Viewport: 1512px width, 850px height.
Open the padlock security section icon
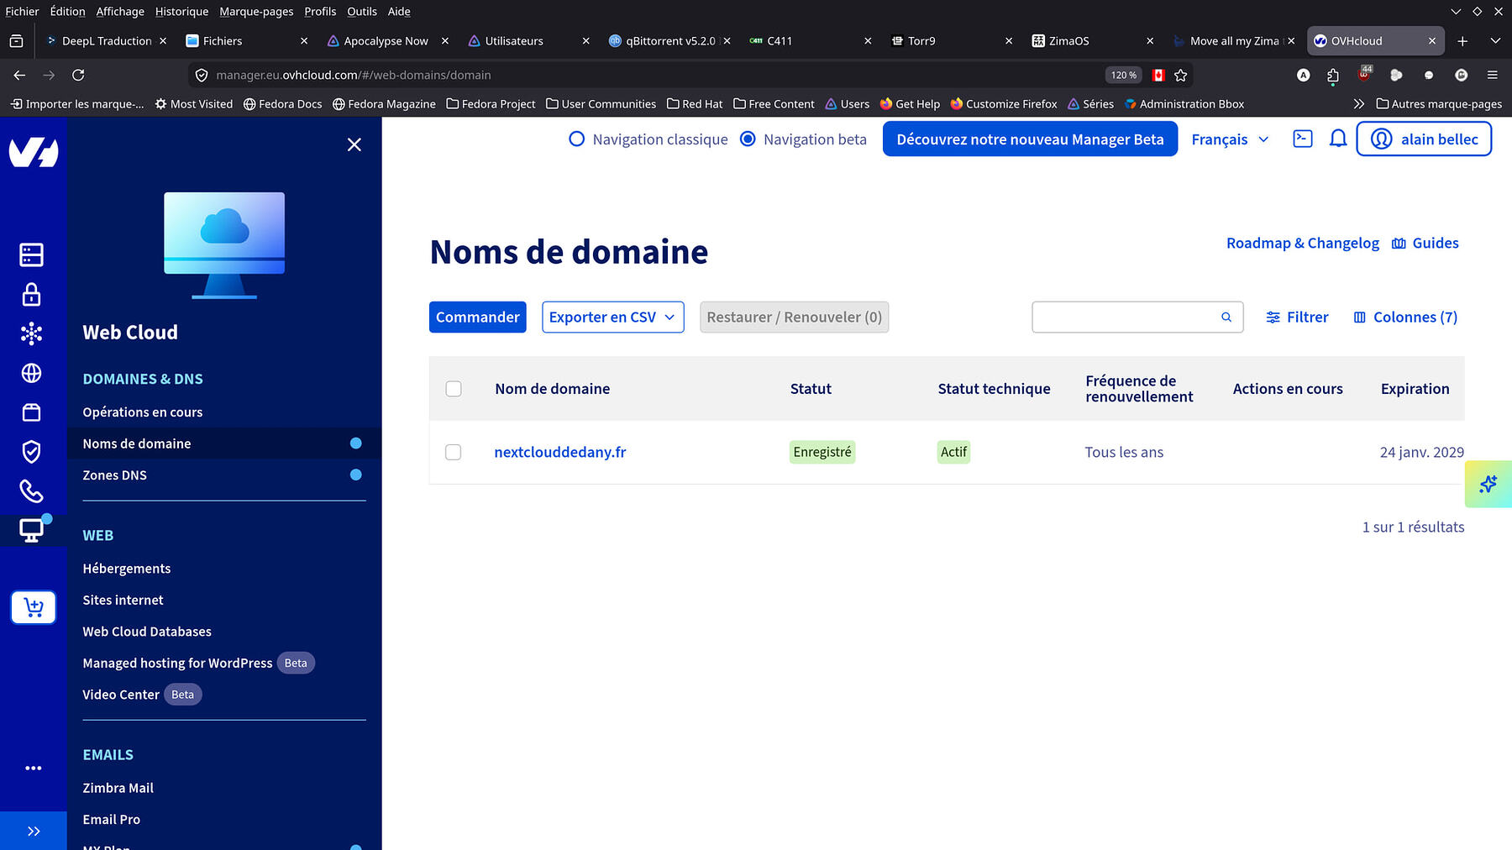pyautogui.click(x=31, y=294)
